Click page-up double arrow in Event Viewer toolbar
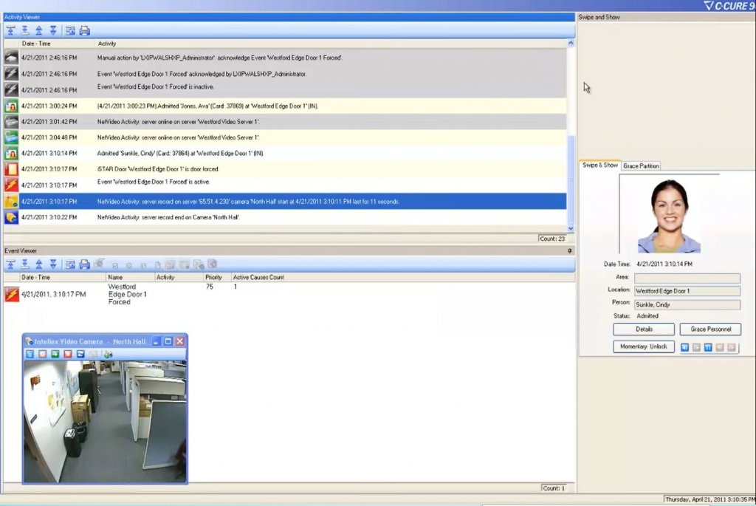The image size is (756, 506). tap(39, 264)
